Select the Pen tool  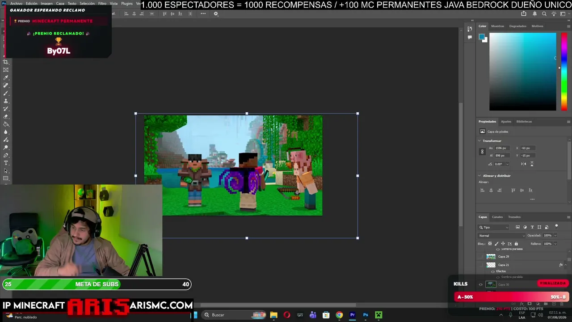click(6, 155)
